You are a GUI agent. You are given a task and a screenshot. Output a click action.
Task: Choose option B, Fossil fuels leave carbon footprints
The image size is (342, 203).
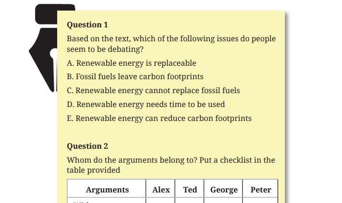135,76
